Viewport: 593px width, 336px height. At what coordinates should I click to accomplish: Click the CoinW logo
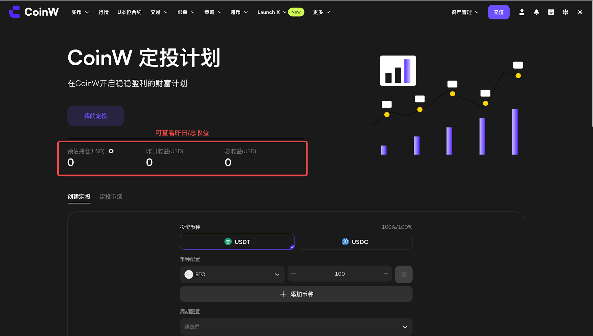[x=34, y=12]
